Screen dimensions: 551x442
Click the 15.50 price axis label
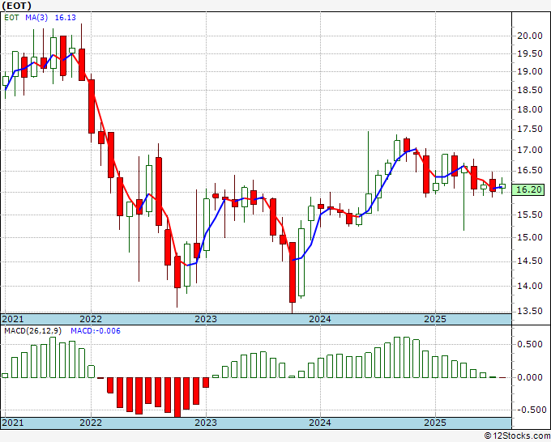point(530,215)
